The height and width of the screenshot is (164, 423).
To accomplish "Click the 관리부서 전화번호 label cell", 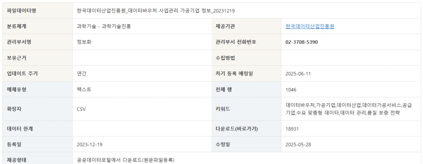I will point(246,42).
